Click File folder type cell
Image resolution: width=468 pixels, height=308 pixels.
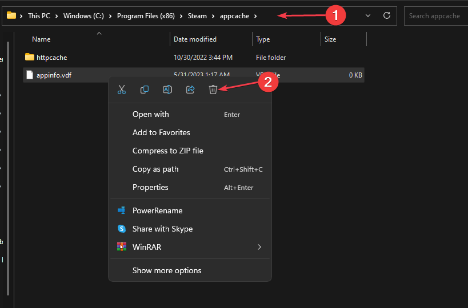point(271,58)
